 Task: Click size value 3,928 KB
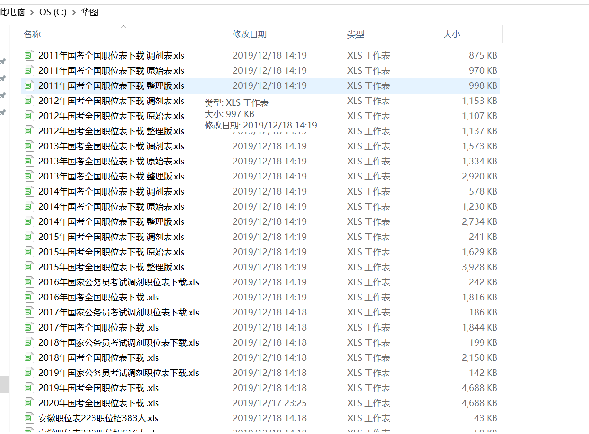pos(479,267)
